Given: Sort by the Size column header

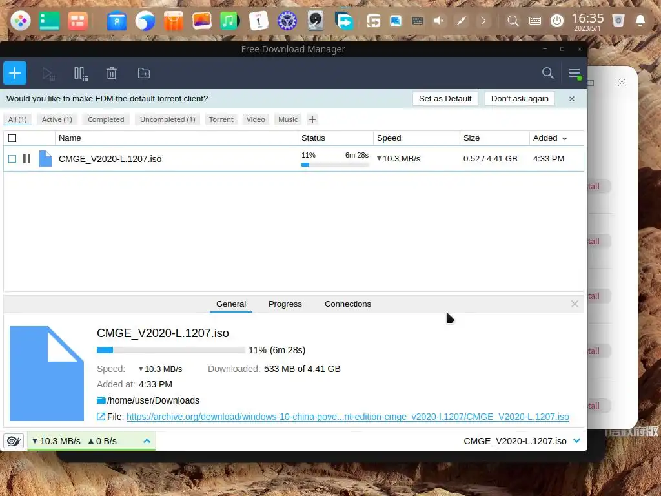Looking at the screenshot, I should (x=494, y=138).
